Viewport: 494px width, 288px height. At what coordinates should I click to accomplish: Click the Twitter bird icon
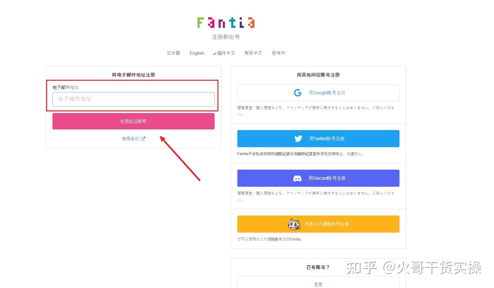click(x=298, y=138)
